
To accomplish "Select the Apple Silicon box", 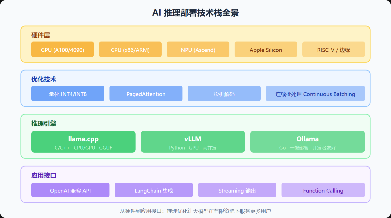I will click(266, 49).
